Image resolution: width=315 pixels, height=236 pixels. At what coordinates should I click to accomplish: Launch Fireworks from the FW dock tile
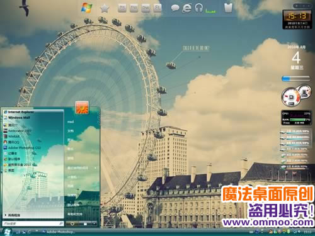(134, 8)
